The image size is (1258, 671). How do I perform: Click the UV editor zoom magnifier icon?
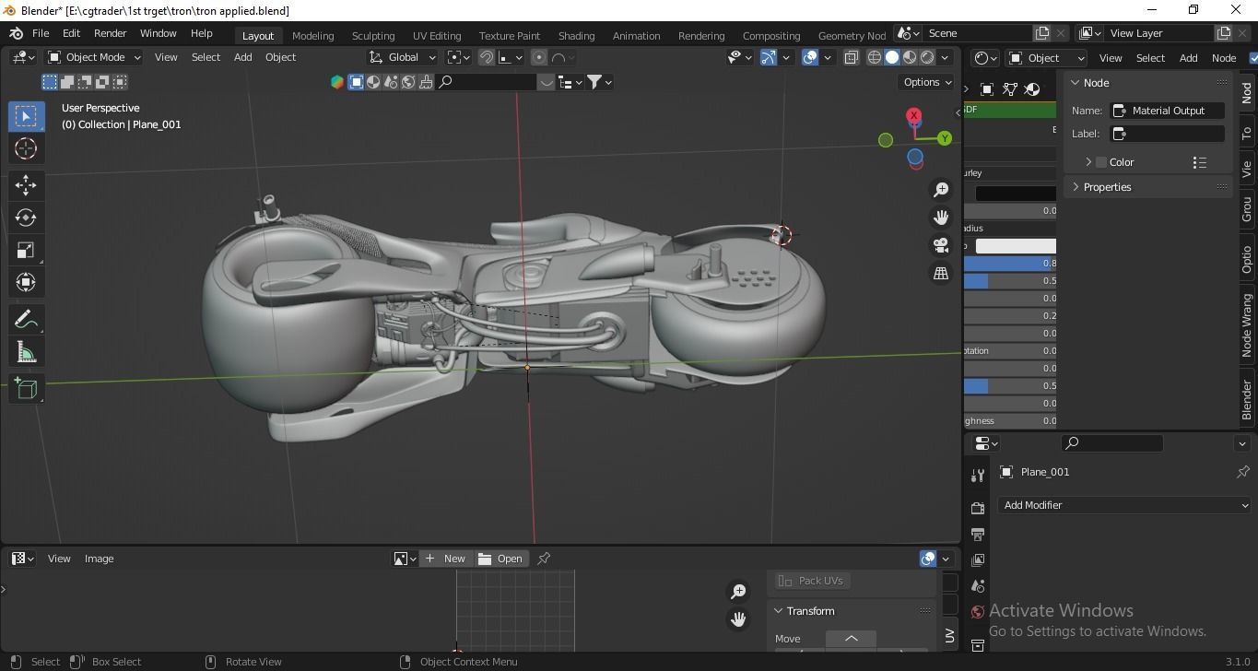(738, 591)
